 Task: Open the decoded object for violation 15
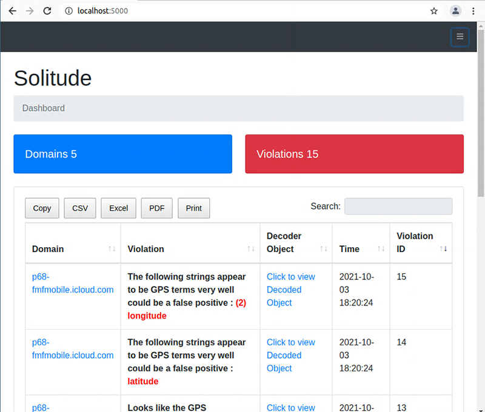click(x=291, y=290)
